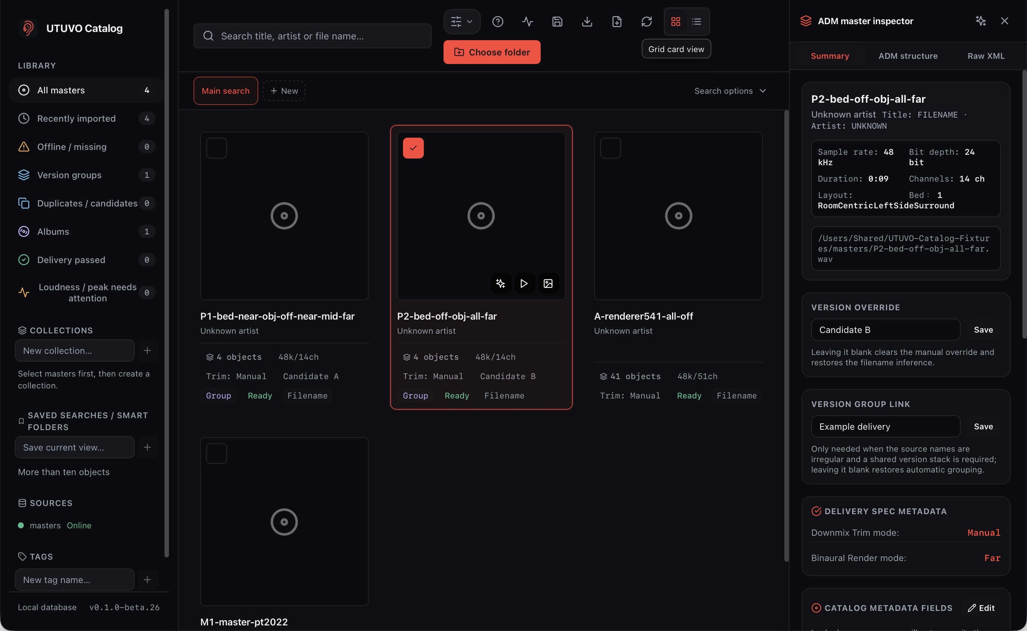Open the Summary tab
The image size is (1027, 631).
click(x=830, y=55)
